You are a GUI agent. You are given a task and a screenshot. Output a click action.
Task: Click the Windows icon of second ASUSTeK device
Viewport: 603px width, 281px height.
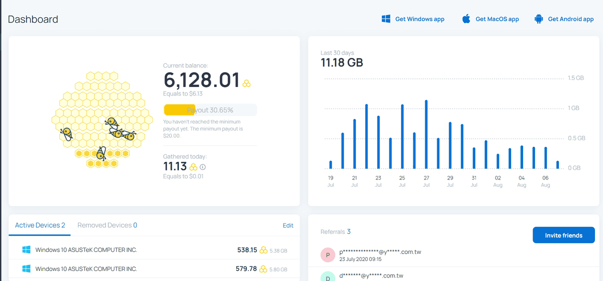[x=27, y=269]
